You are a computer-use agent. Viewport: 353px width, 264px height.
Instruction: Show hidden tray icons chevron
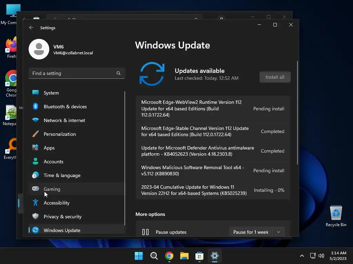302,256
